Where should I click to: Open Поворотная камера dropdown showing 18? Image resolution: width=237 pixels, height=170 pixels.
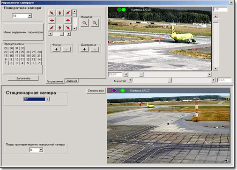click(30, 16)
